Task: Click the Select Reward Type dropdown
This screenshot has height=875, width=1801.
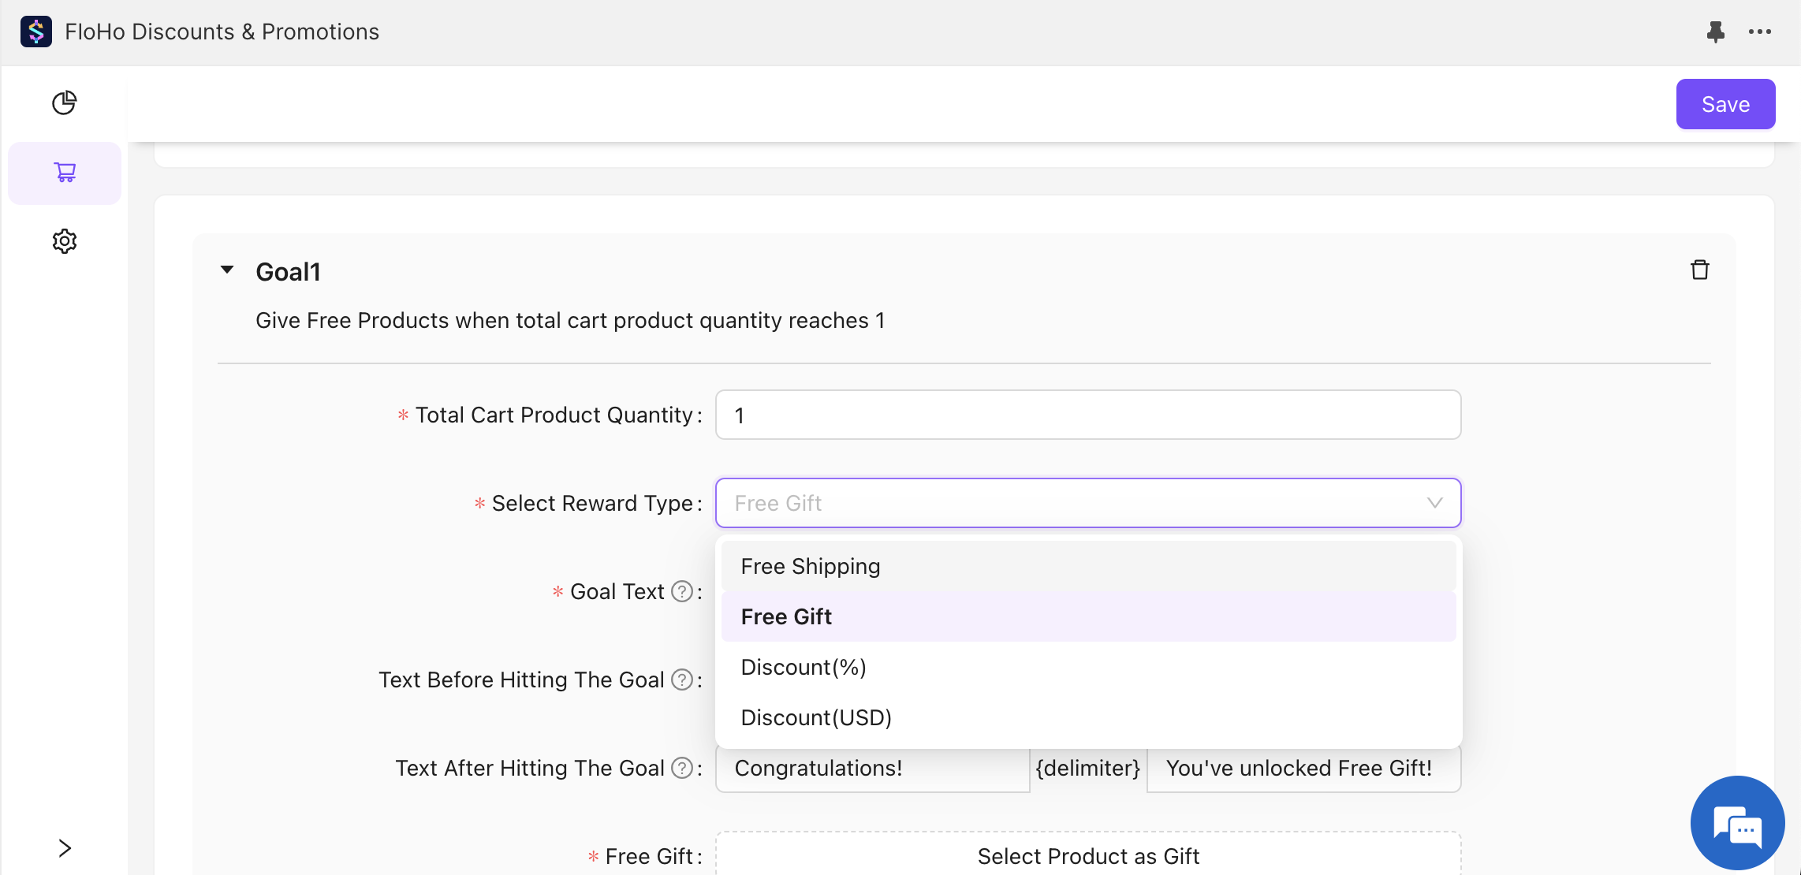Action: (1087, 503)
